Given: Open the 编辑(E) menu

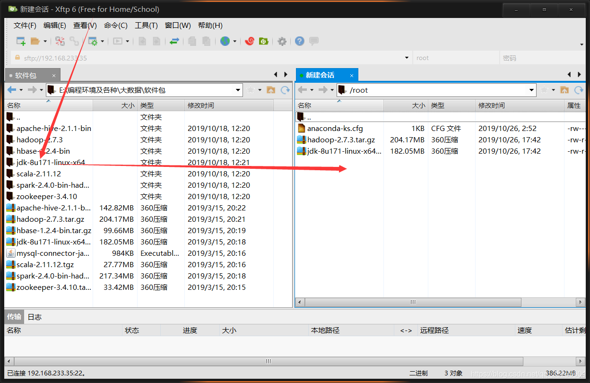Looking at the screenshot, I should (55, 26).
